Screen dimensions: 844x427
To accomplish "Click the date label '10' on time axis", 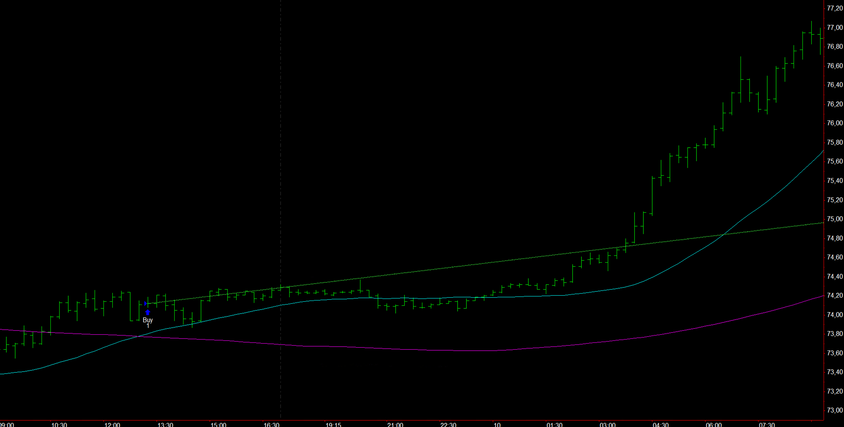I will pos(497,425).
